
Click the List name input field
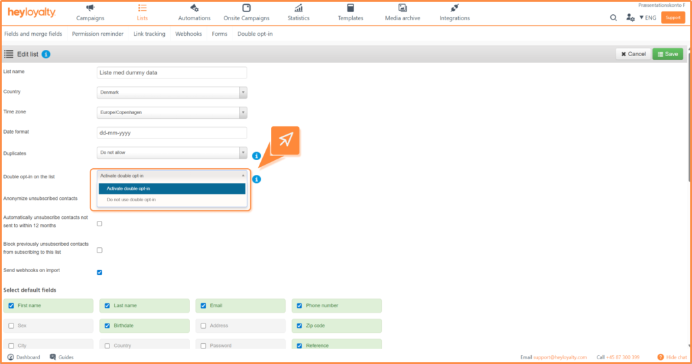(172, 72)
